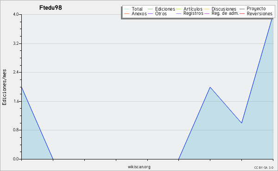Click the Reversiones legend label
278x171 pixels.
point(259,13)
